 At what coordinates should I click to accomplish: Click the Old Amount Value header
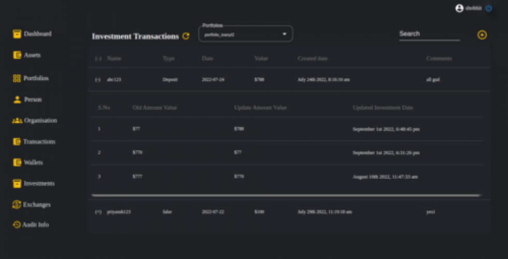click(x=155, y=108)
